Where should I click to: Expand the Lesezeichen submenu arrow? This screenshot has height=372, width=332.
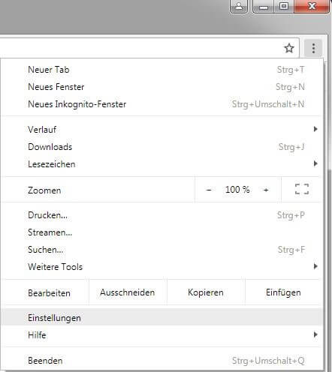315,163
